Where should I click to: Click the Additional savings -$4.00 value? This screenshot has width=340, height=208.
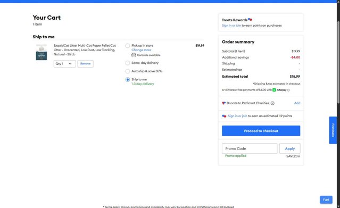pyautogui.click(x=295, y=57)
